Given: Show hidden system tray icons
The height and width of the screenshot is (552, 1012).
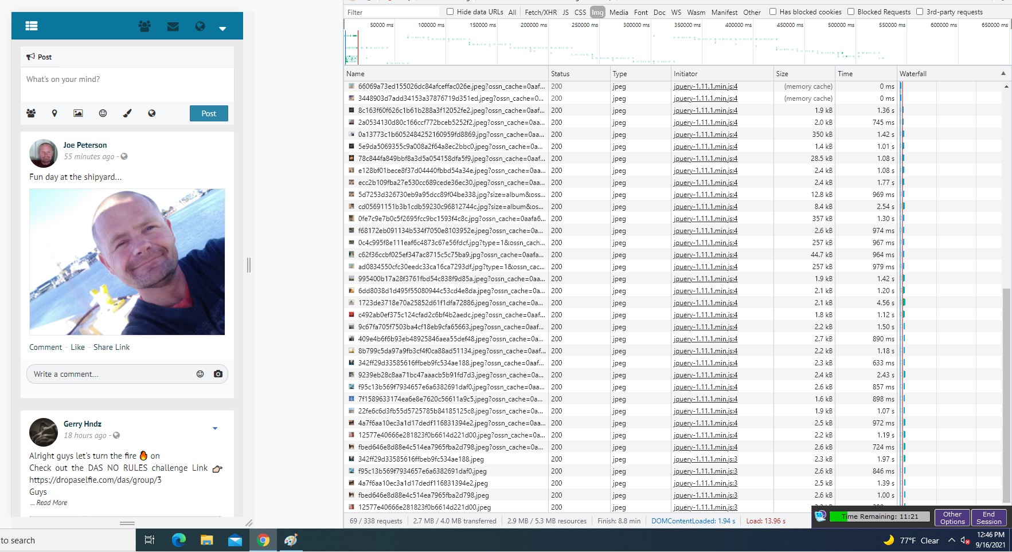Looking at the screenshot, I should coord(951,540).
